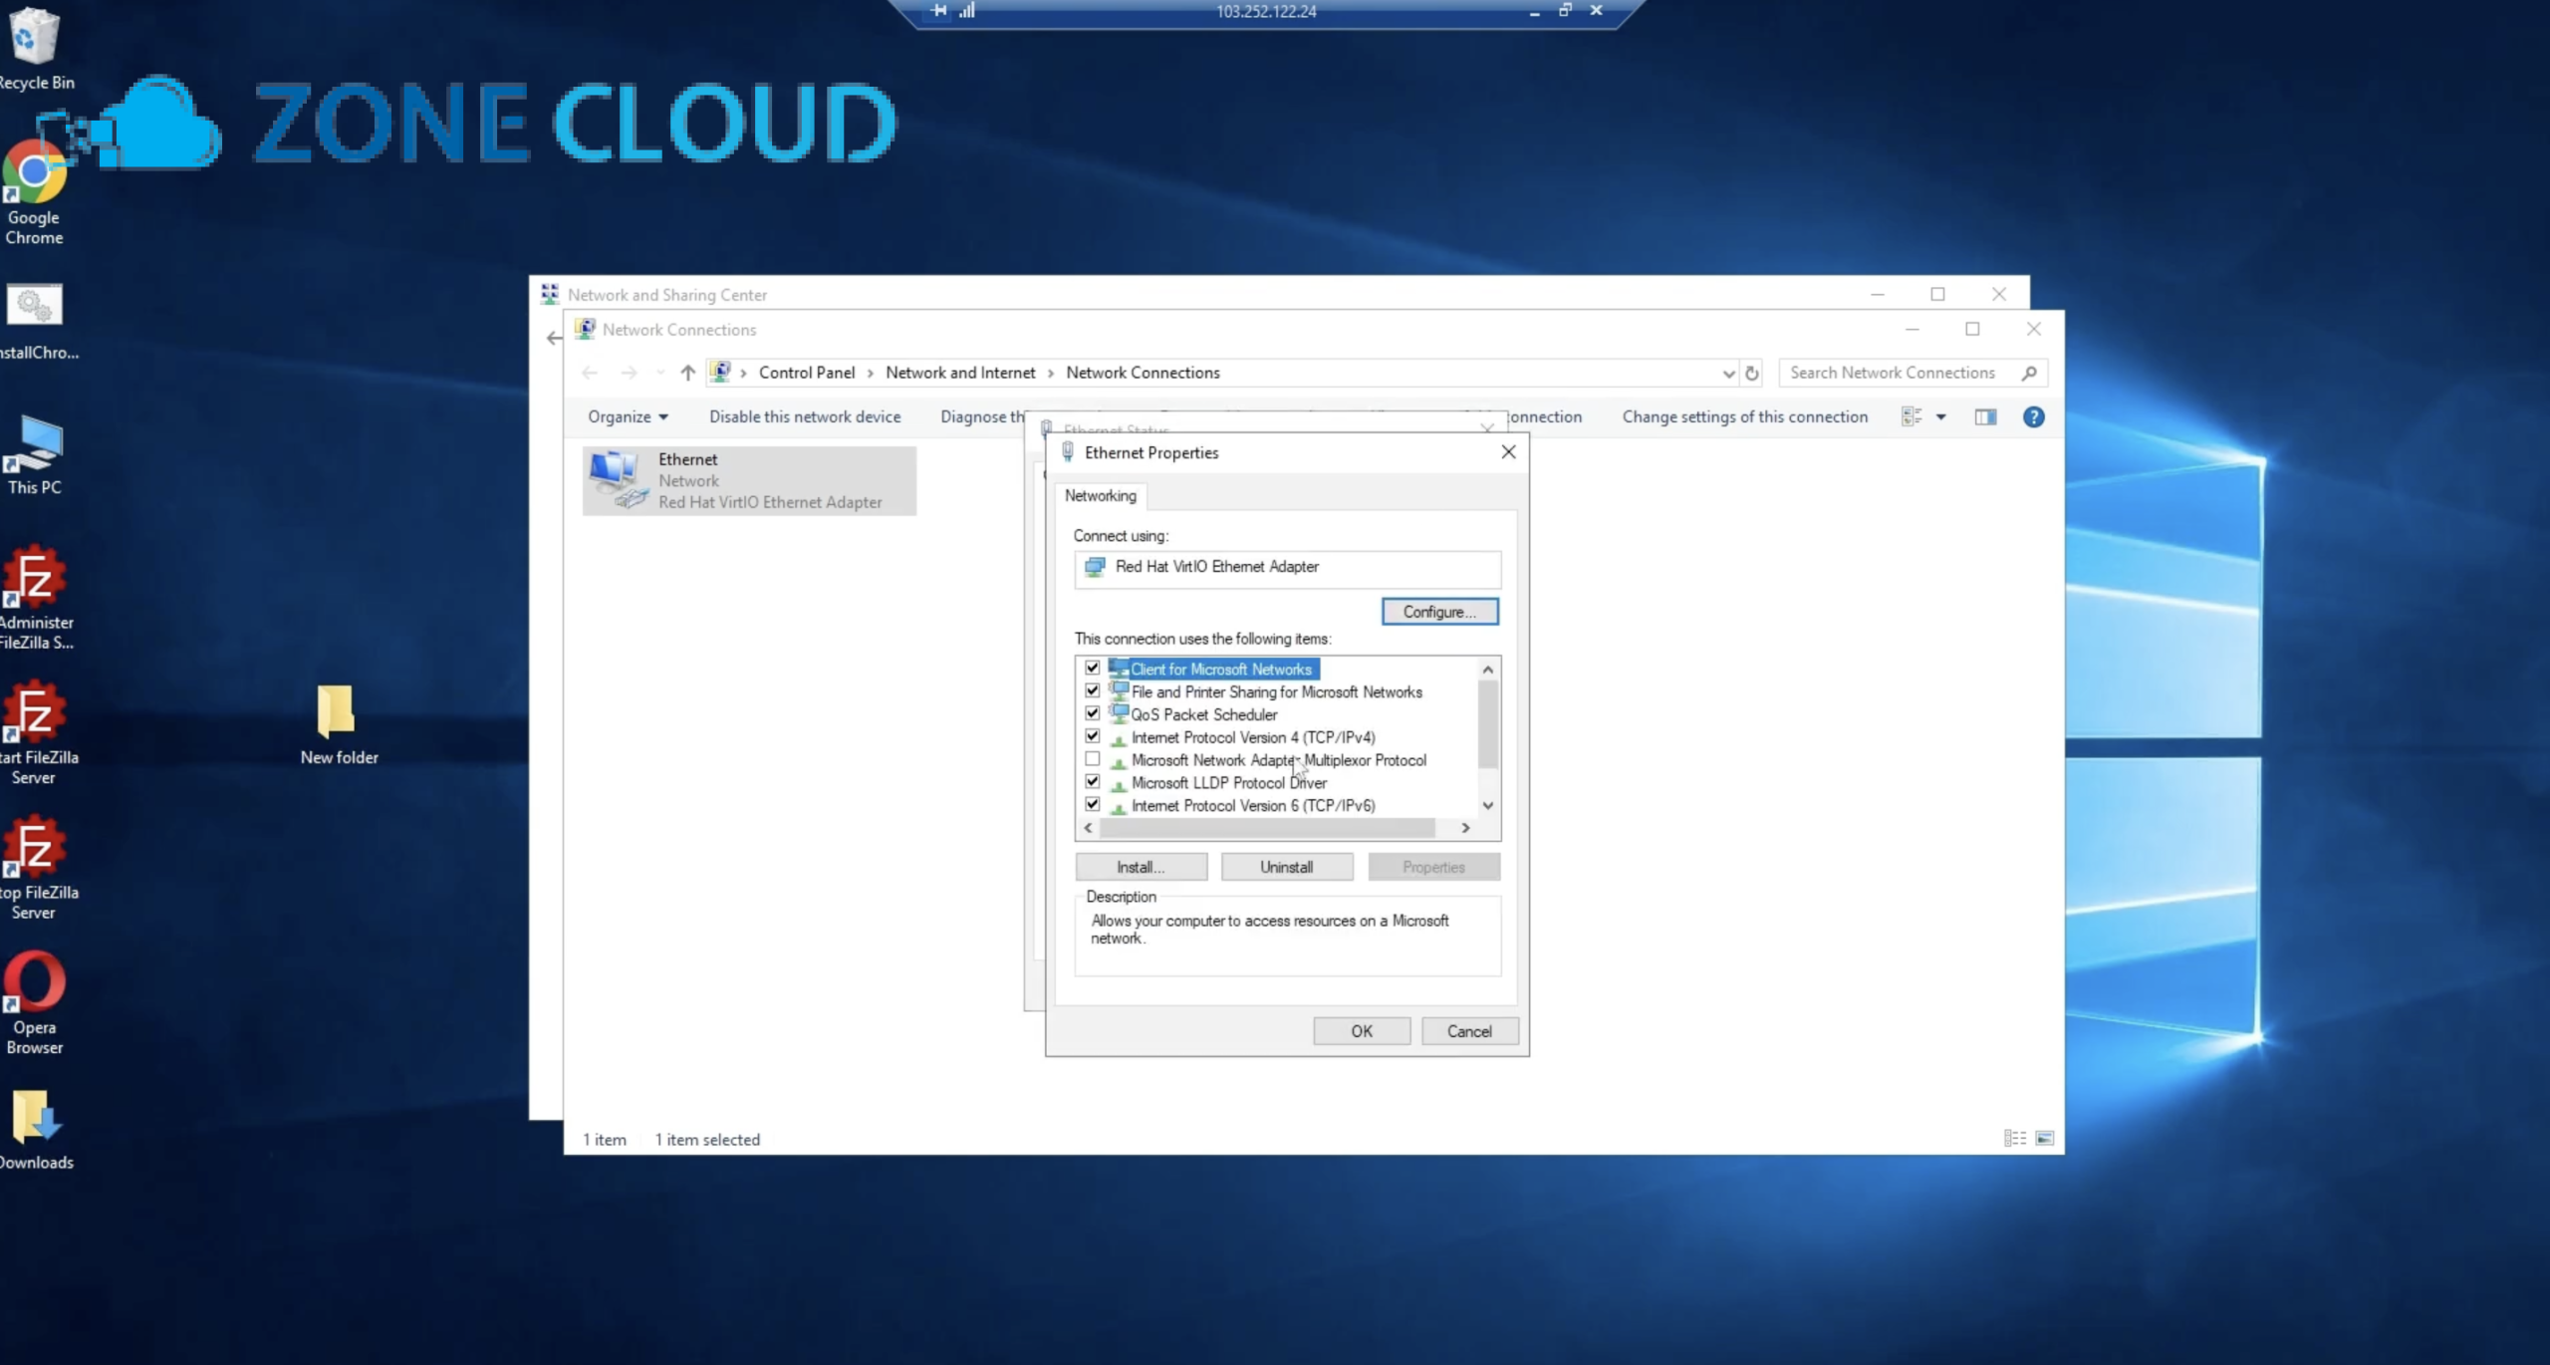Click the Install... button

[x=1141, y=867]
